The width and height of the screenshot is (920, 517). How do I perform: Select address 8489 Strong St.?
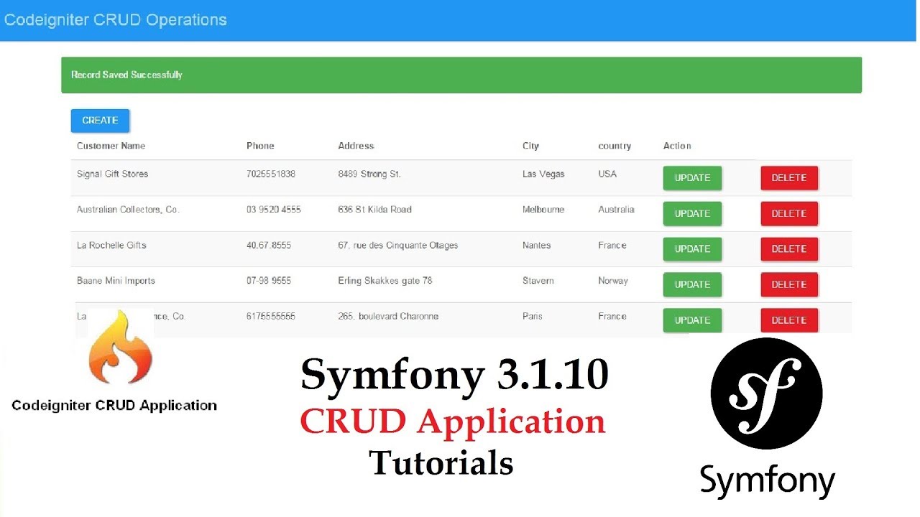click(x=369, y=174)
